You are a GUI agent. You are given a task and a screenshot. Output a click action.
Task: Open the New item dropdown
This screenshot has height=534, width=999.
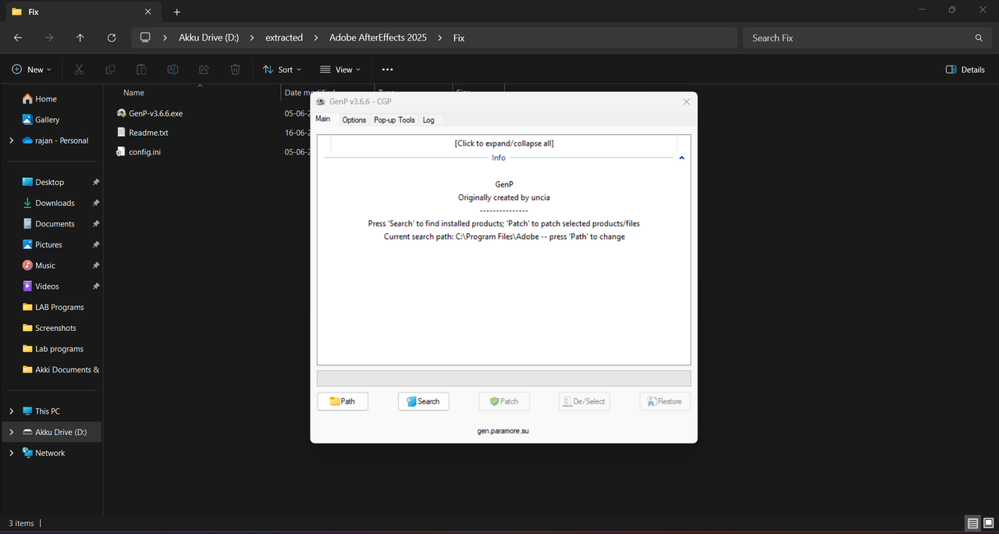(32, 69)
